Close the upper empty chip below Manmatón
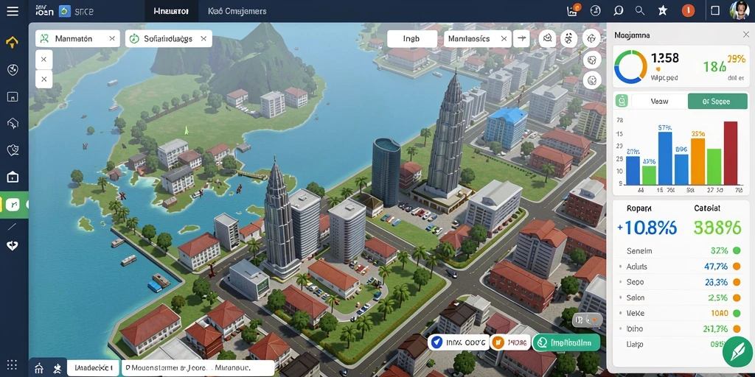 click(44, 59)
